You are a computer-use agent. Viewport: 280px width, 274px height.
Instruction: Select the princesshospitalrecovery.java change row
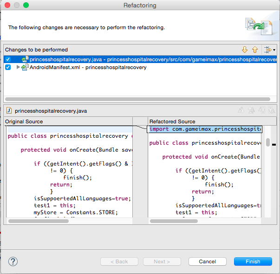140,59
